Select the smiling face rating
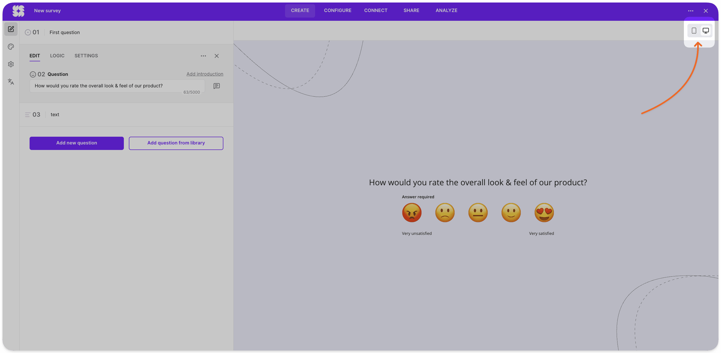721x353 pixels. (x=511, y=212)
